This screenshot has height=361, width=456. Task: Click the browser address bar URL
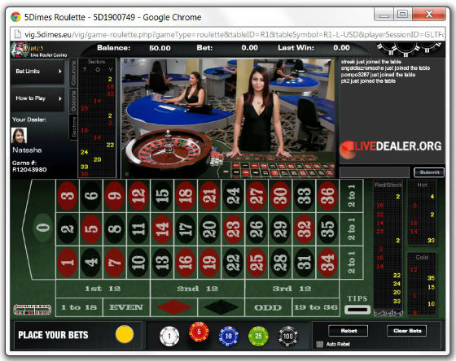(x=235, y=35)
